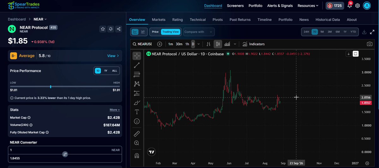This screenshot has height=168, width=379.
Task: Select the ruler measure tool
Action: 137,134
